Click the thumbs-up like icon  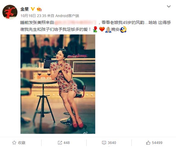pyautogui.click(x=148, y=143)
